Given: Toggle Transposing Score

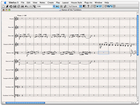Looking at the screenshot, I should tap(65, 6).
